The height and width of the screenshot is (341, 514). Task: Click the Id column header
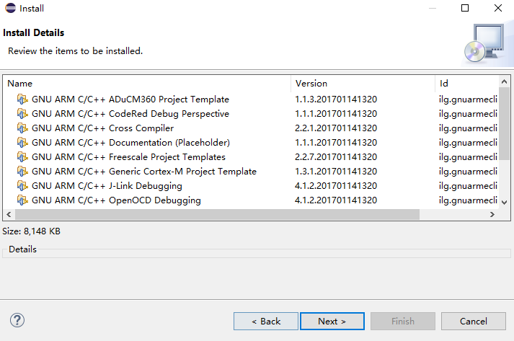[x=467, y=84]
